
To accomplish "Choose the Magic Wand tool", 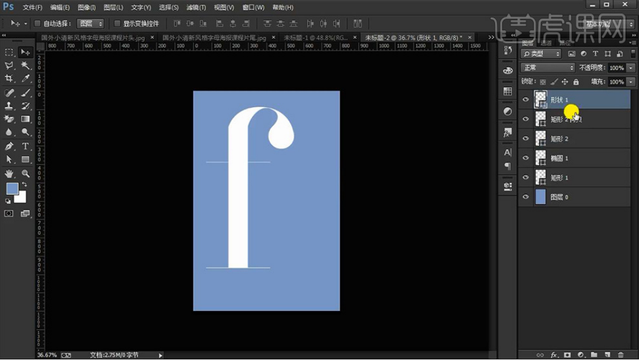I will [26, 65].
